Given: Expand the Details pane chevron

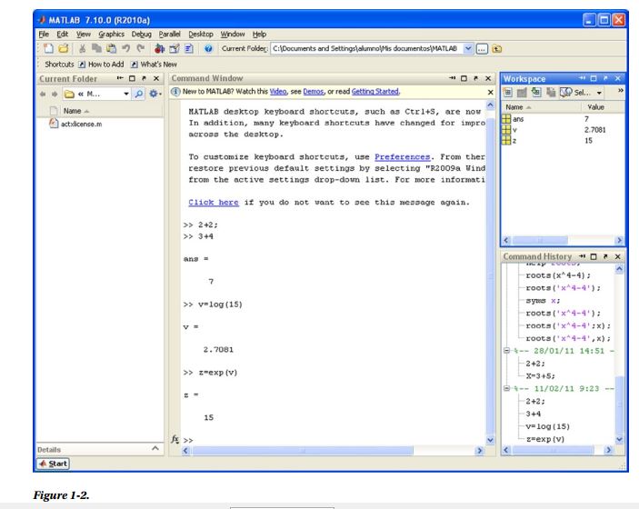Looking at the screenshot, I should tap(155, 448).
